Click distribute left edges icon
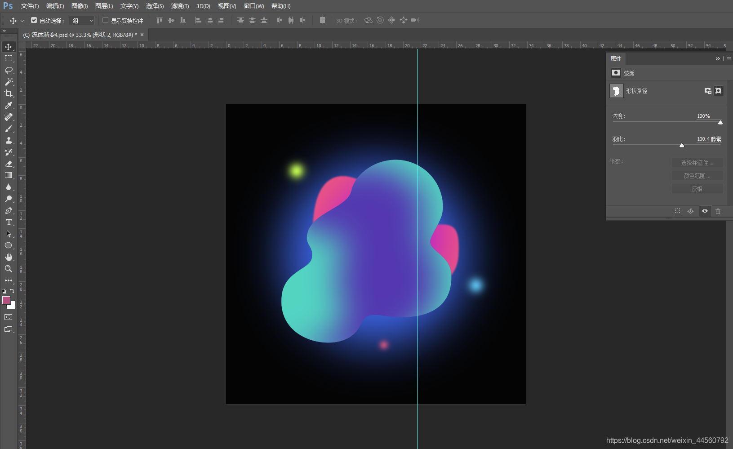This screenshot has width=733, height=449. click(x=279, y=20)
